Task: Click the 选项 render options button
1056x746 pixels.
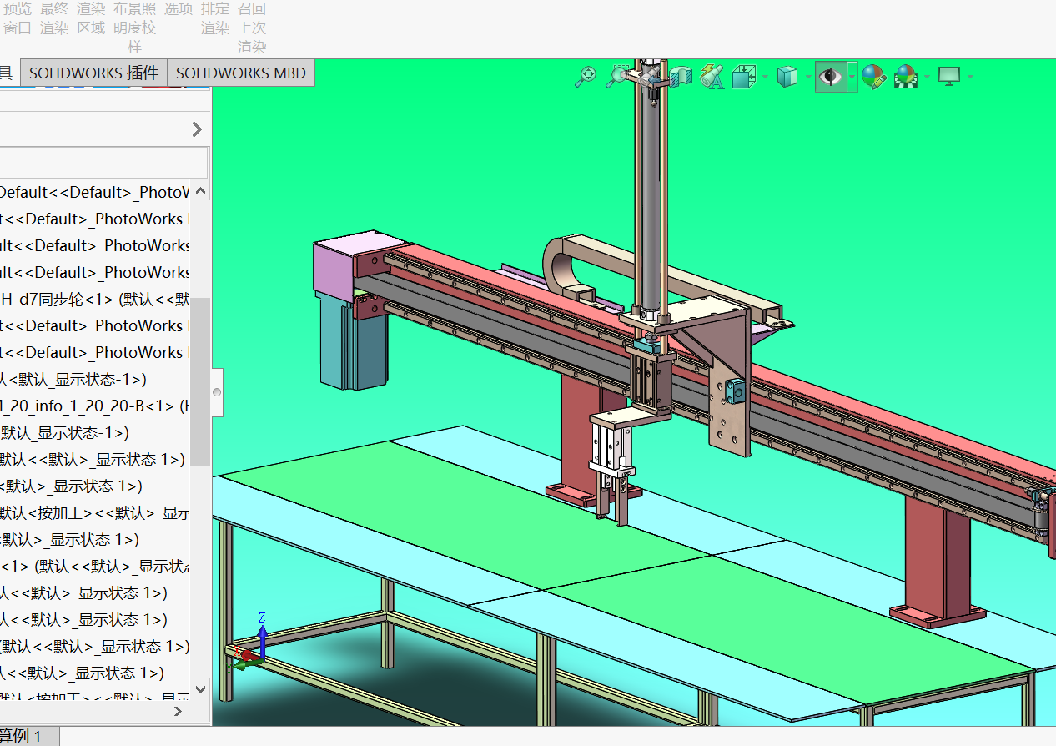Action: click(x=178, y=10)
